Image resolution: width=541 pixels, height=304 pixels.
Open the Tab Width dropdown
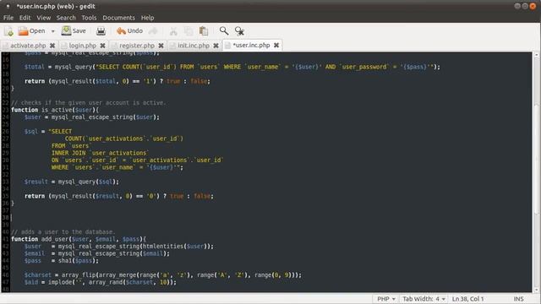pos(424,299)
